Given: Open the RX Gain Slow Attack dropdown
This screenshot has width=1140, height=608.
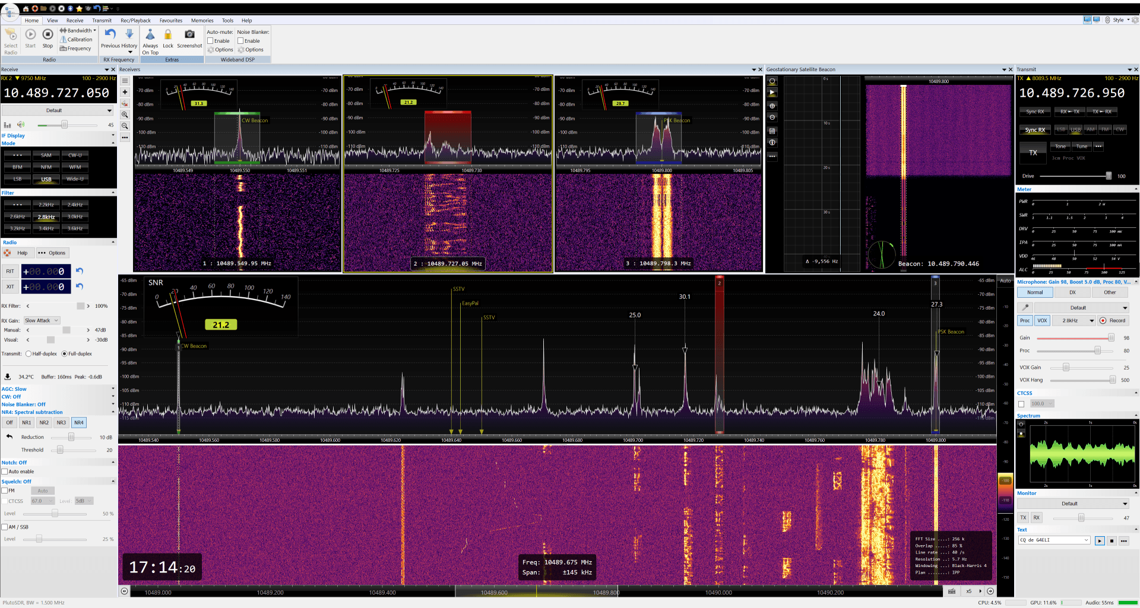Looking at the screenshot, I should [42, 321].
